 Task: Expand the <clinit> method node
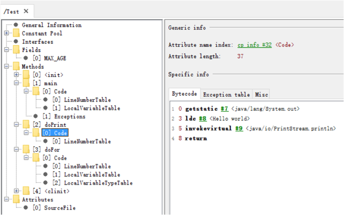click(x=16, y=191)
